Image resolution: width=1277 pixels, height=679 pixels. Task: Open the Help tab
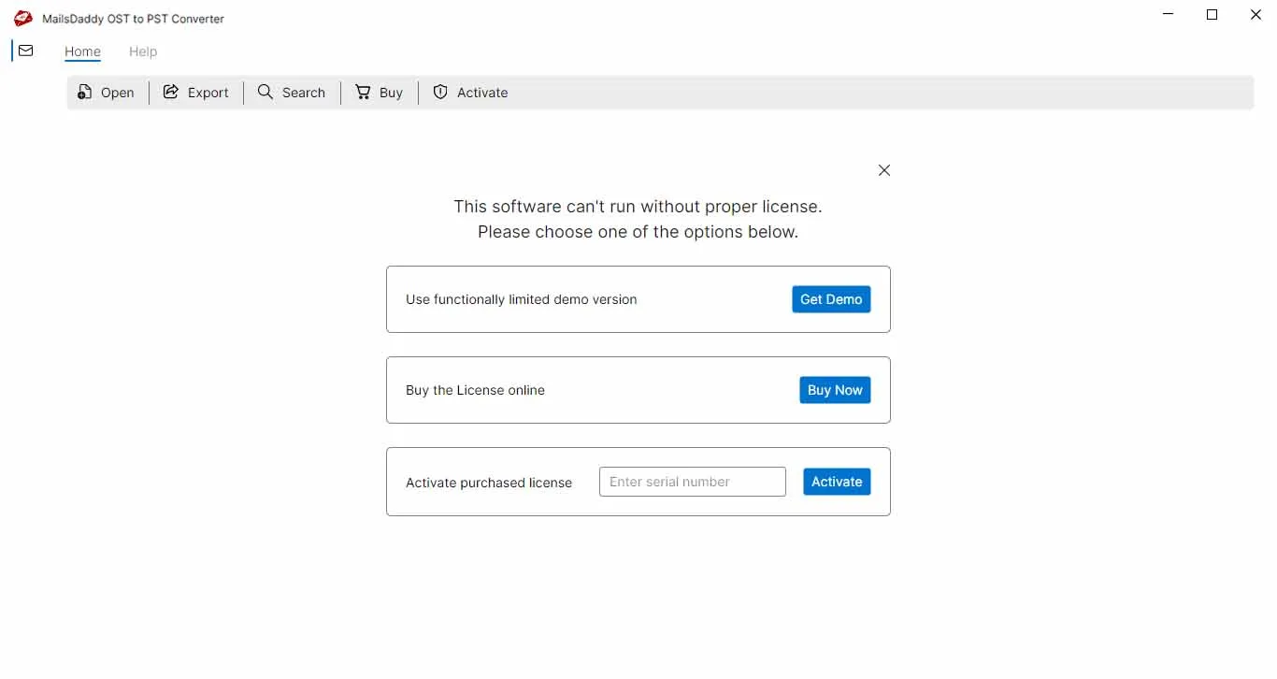click(143, 51)
